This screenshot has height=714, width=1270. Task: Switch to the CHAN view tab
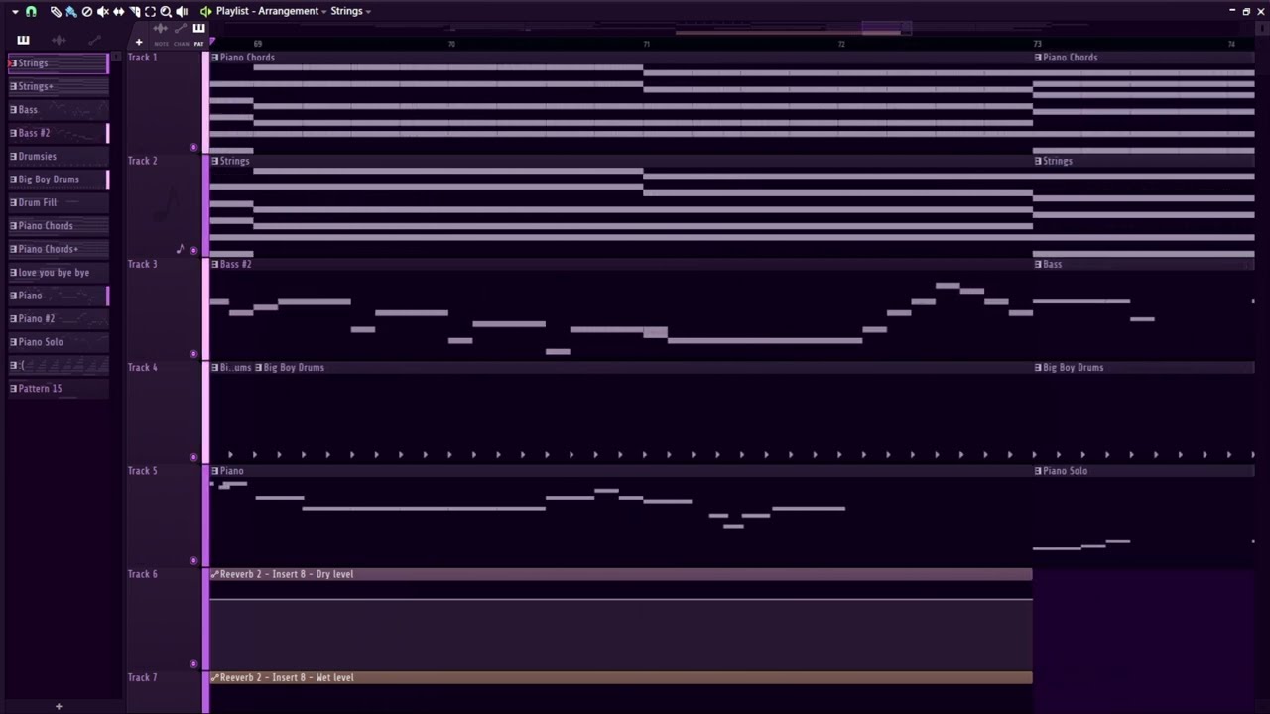point(181,44)
